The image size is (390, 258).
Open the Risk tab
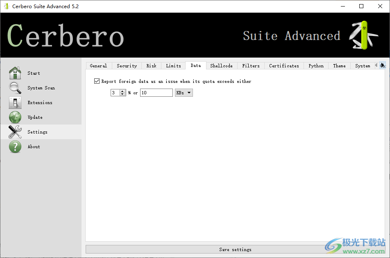coord(152,66)
